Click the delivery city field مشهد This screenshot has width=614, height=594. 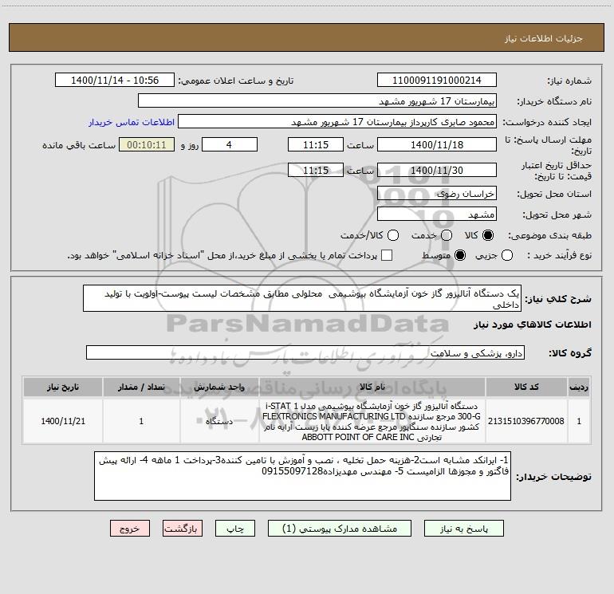tap(437, 214)
